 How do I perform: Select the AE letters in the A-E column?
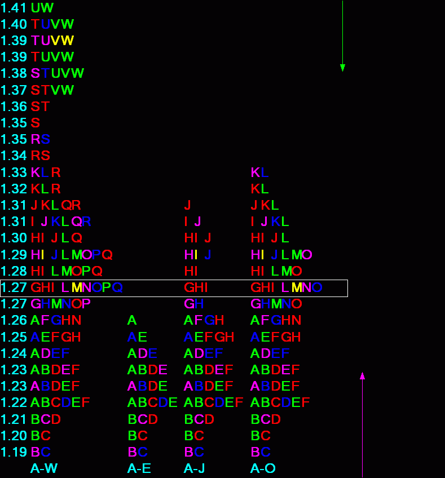[137, 337]
